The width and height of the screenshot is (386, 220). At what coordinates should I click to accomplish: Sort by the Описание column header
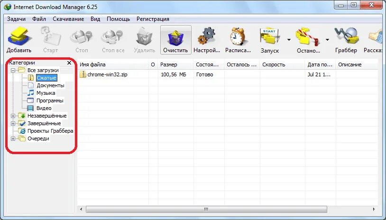(357, 65)
